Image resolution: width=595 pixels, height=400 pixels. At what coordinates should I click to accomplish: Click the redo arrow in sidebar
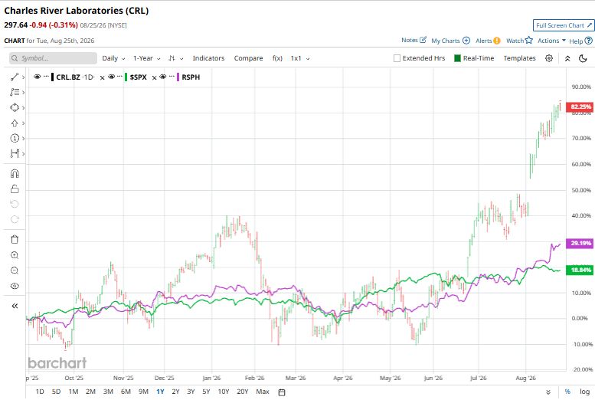click(x=15, y=219)
